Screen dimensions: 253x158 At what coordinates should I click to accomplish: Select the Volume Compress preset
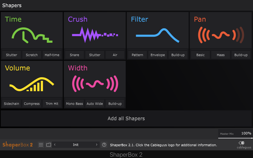(x=32, y=104)
